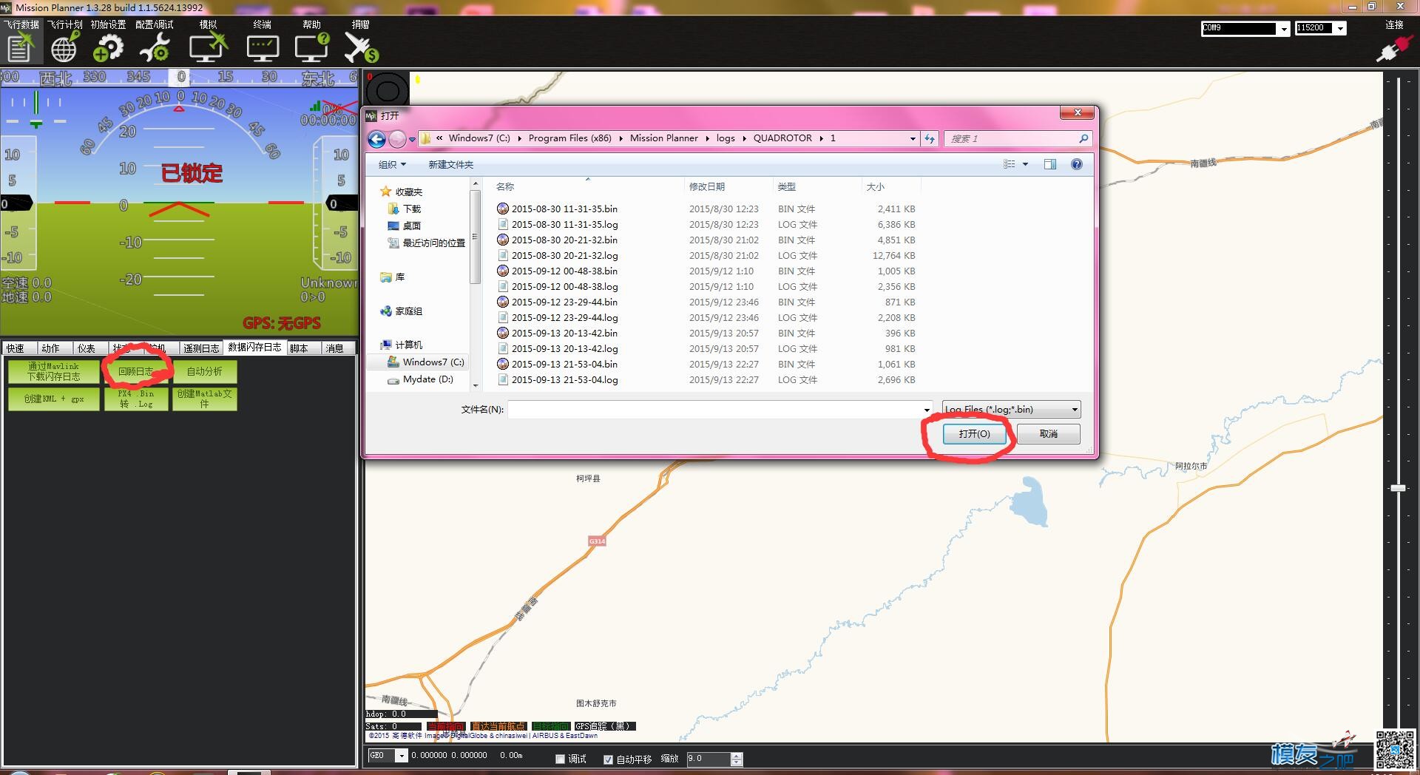
Task: Click QUADROTOR in the address path
Action: (782, 138)
